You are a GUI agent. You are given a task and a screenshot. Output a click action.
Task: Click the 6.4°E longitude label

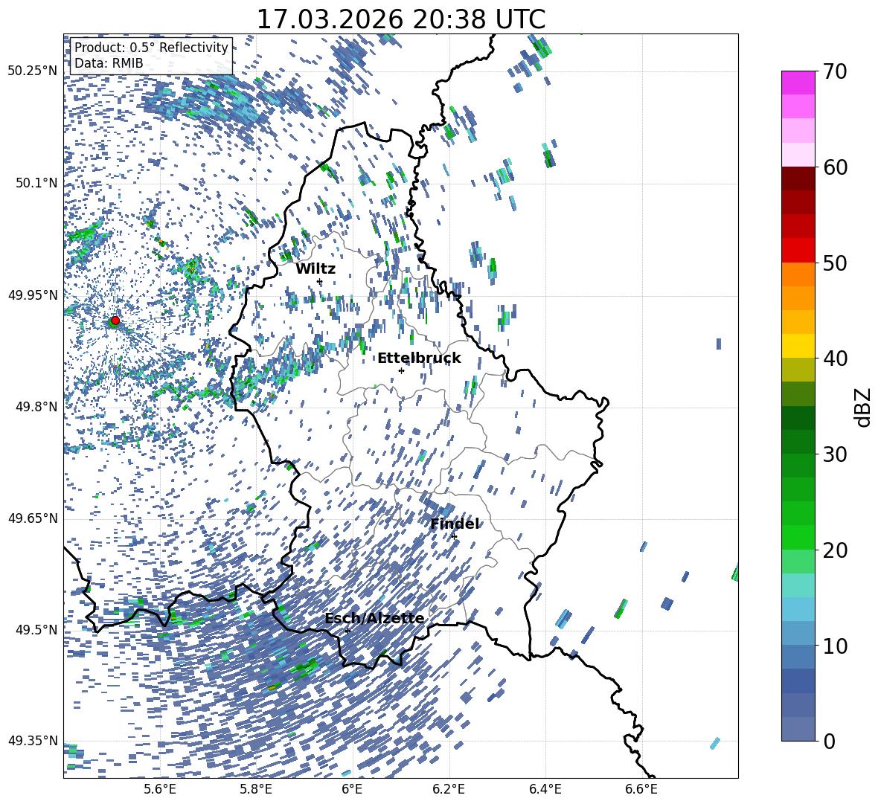coord(545,790)
